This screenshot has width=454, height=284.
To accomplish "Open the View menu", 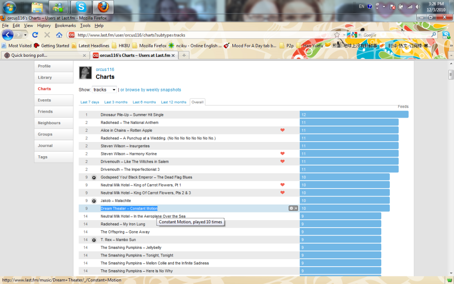I will pos(28,25).
